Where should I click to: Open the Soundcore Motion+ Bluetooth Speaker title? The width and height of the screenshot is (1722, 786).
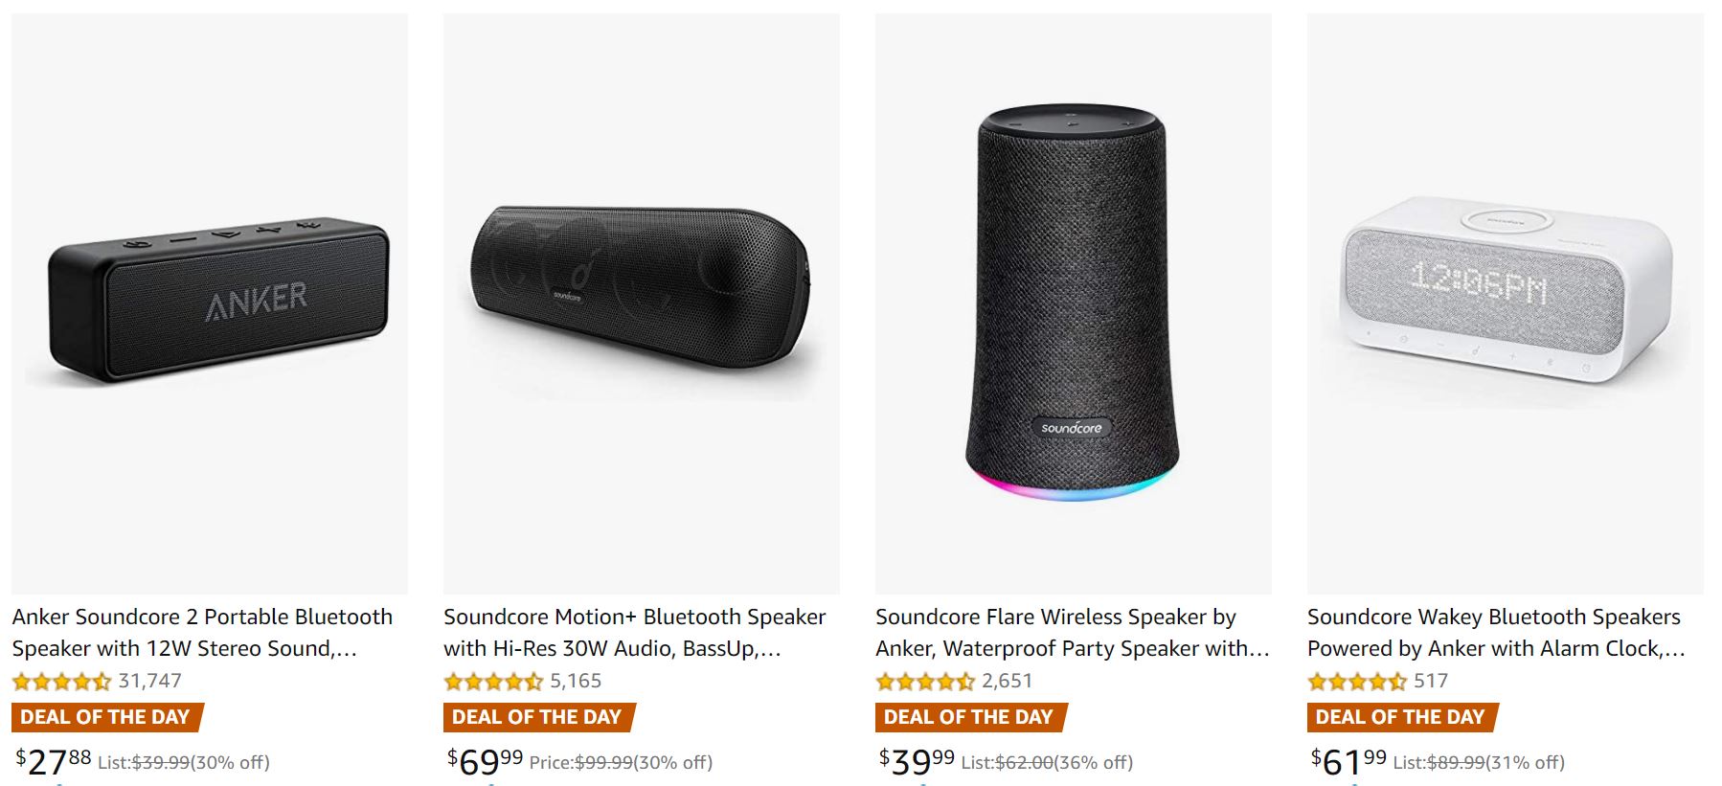click(634, 632)
